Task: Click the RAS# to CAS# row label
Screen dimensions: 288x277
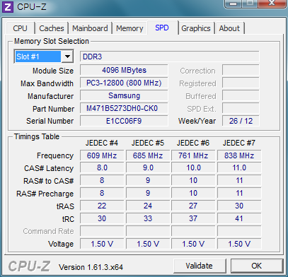Action: (x=48, y=181)
